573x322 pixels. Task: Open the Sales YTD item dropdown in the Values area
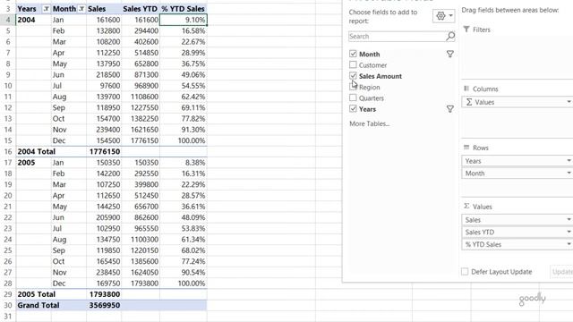click(569, 232)
